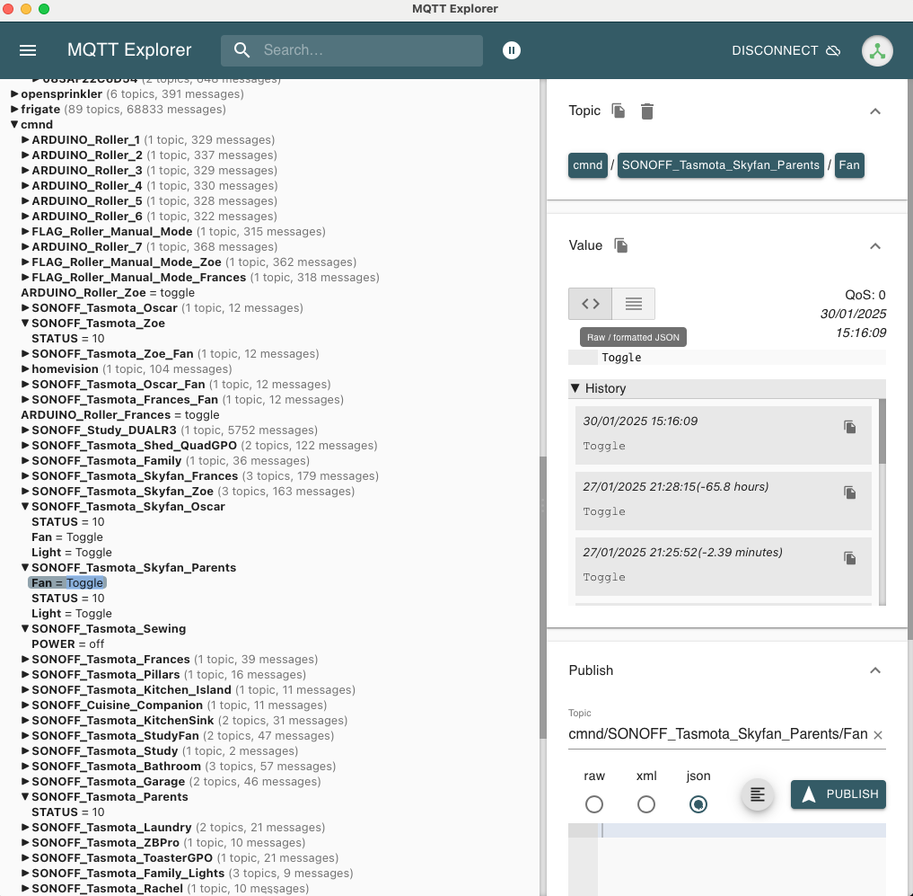Expand ARDUINO_Roller_1 node
This screenshot has height=896, width=913.
click(x=25, y=140)
